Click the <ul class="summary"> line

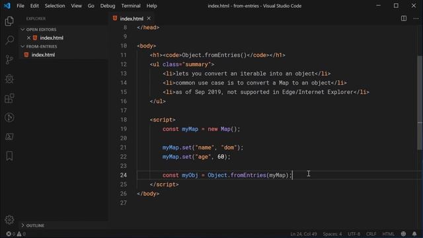[x=182, y=64]
